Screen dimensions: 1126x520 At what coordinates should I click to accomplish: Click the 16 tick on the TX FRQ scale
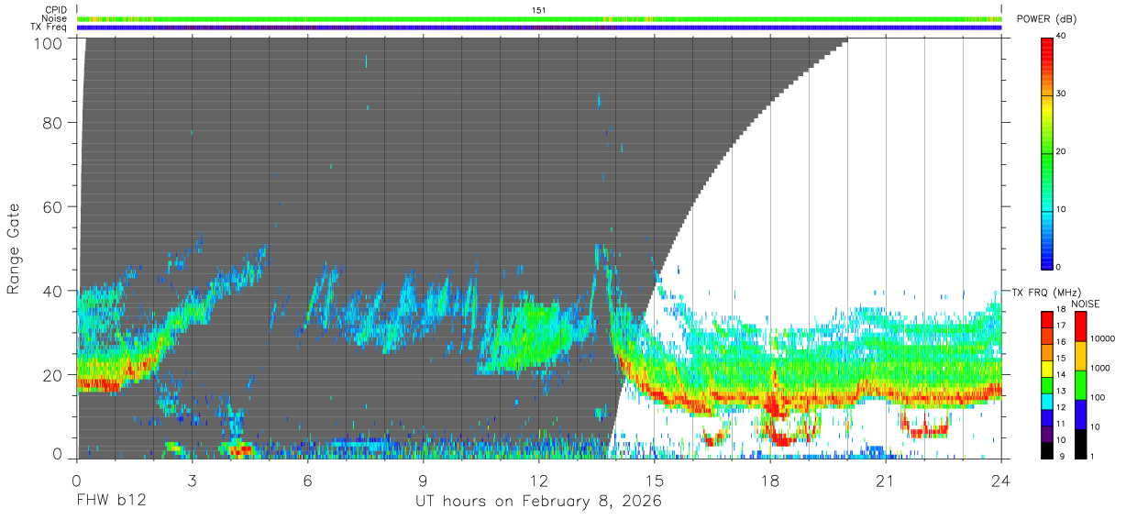1061,342
